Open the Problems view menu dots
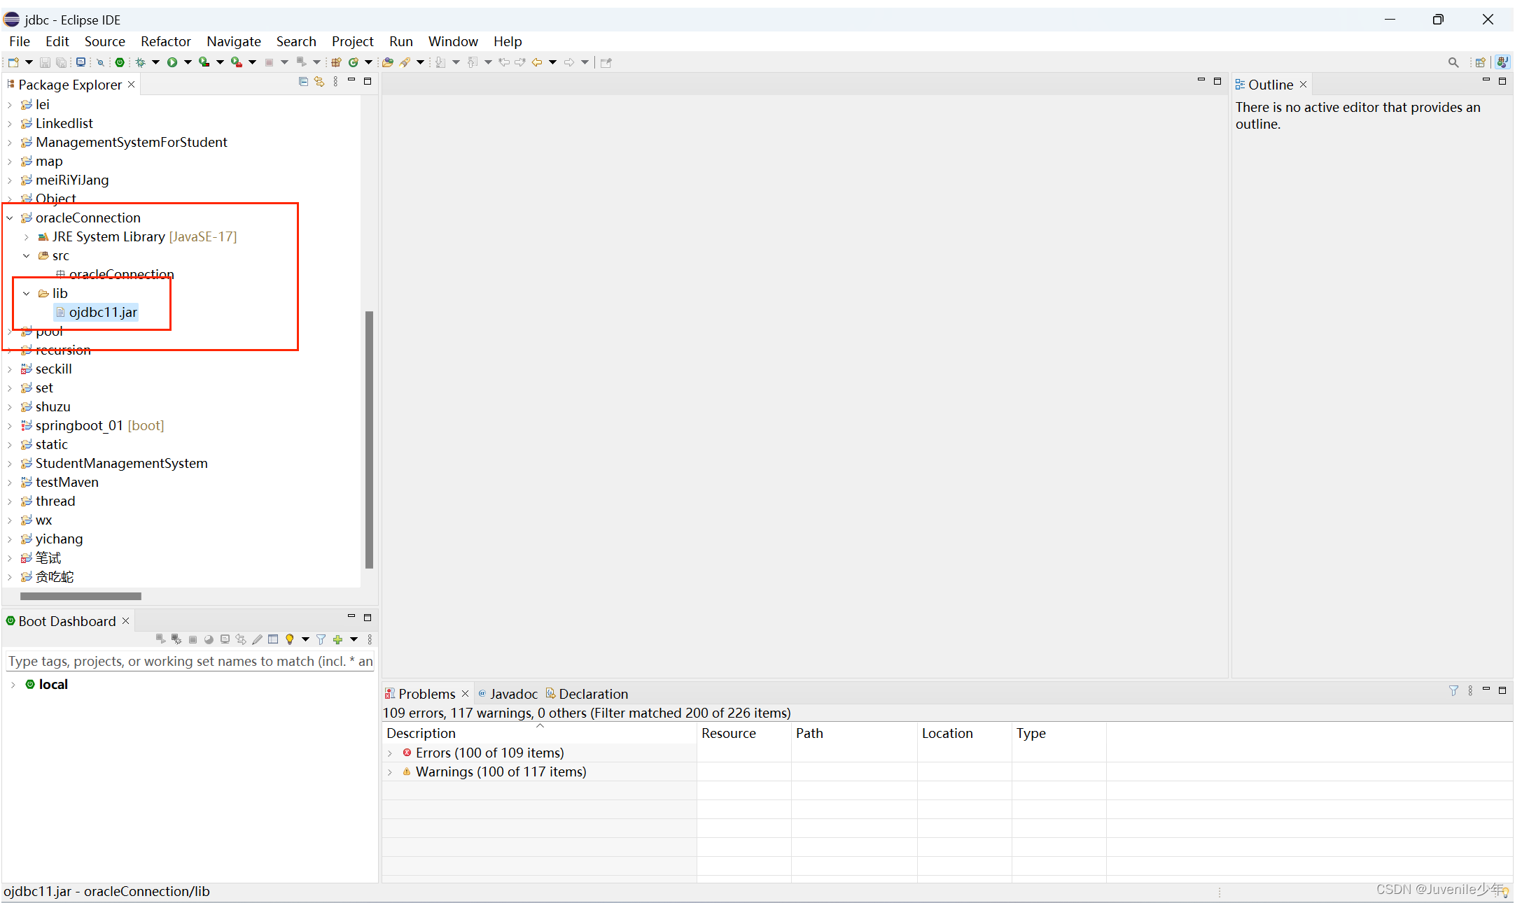The width and height of the screenshot is (1515, 903). [1470, 690]
